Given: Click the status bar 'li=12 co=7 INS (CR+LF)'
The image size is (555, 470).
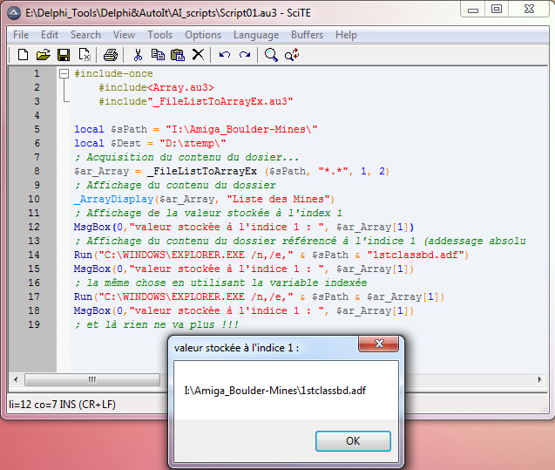Looking at the screenshot, I should click(63, 405).
